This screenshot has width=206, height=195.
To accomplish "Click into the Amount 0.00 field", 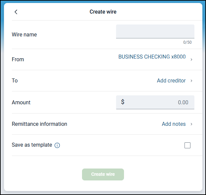I will coord(159,102).
